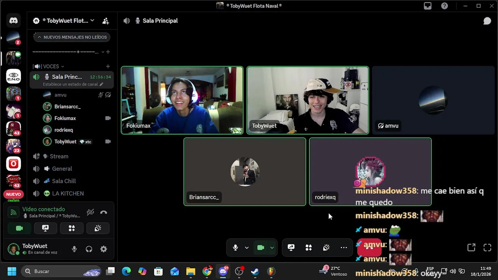Open the E.N.O server icon
The height and width of the screenshot is (280, 498).
click(14, 76)
